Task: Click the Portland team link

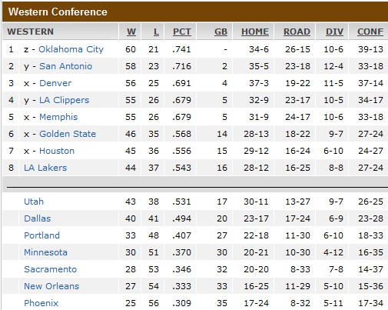Action: pos(41,235)
